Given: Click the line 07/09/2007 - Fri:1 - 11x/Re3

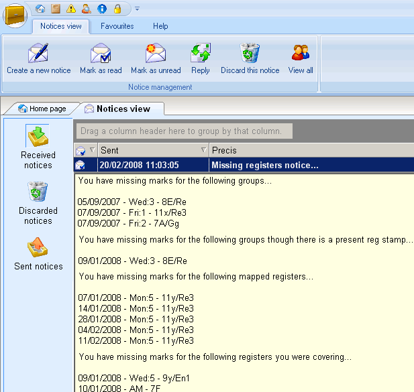Looking at the screenshot, I should [132, 212].
